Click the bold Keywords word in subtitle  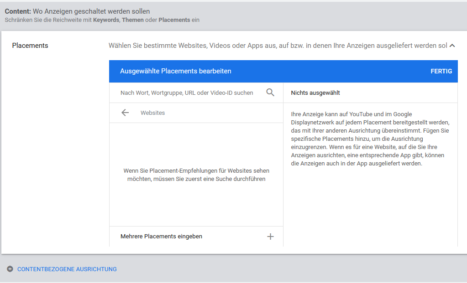[x=106, y=20]
